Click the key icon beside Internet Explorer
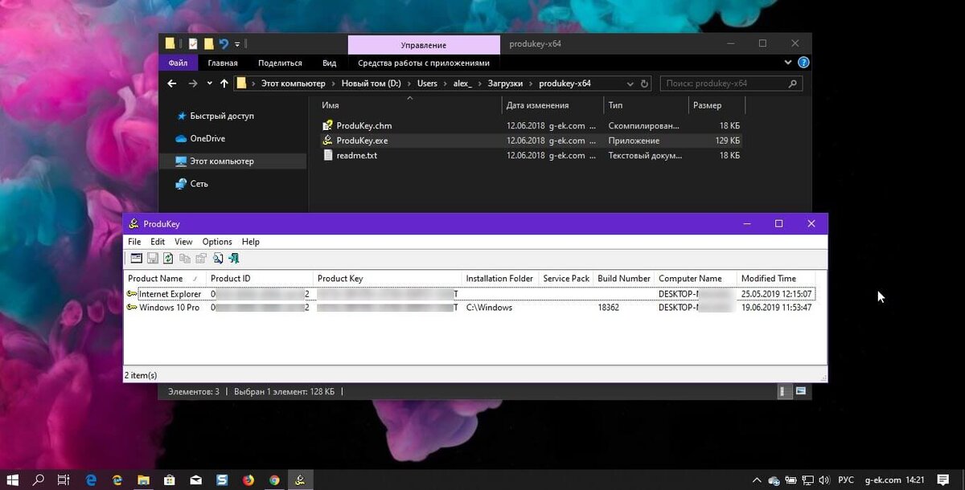Screen dimensions: 965x490 coord(132,294)
